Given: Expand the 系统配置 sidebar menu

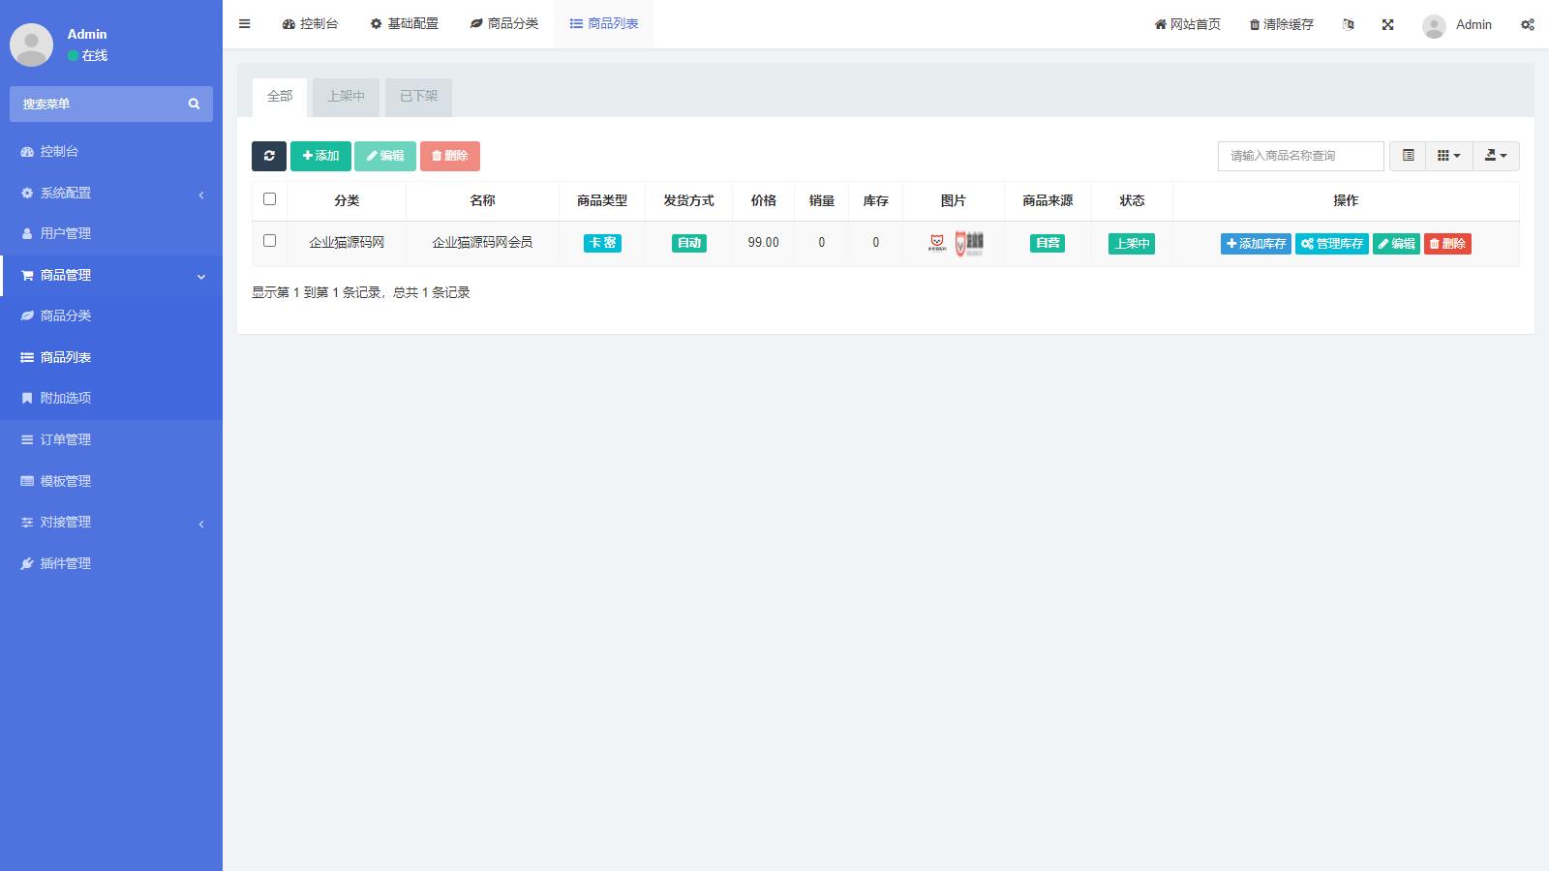Looking at the screenshot, I should pos(111,193).
